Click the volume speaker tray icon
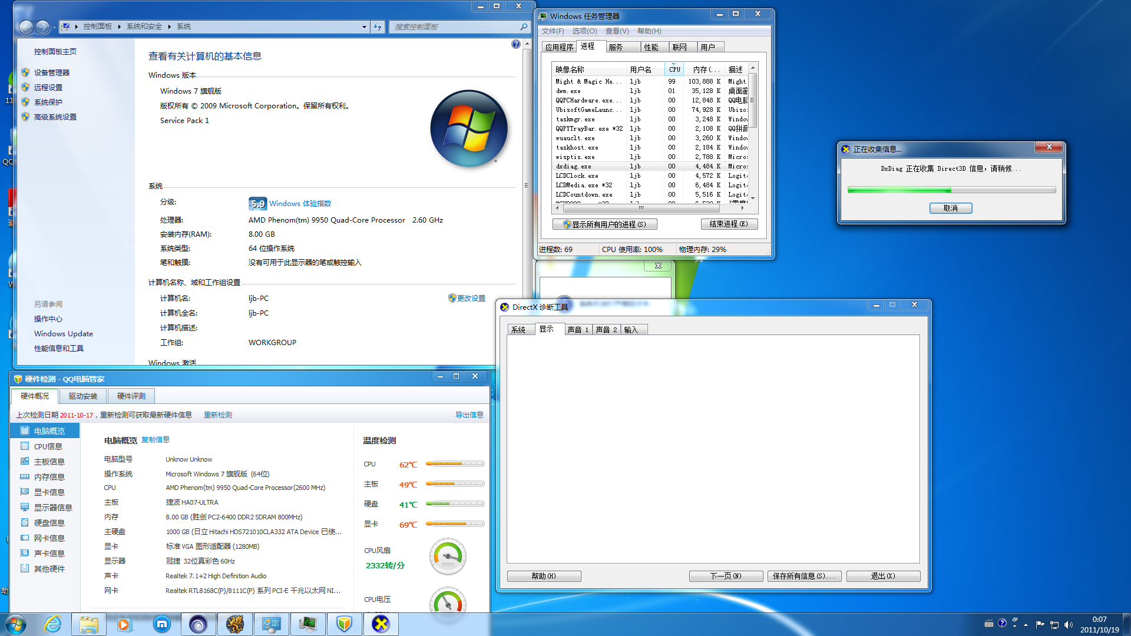The image size is (1131, 636). coord(1068,624)
